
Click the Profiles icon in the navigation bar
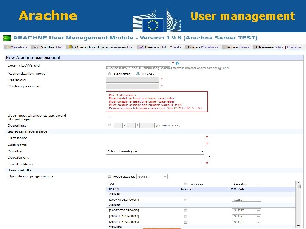pyautogui.click(x=36, y=47)
